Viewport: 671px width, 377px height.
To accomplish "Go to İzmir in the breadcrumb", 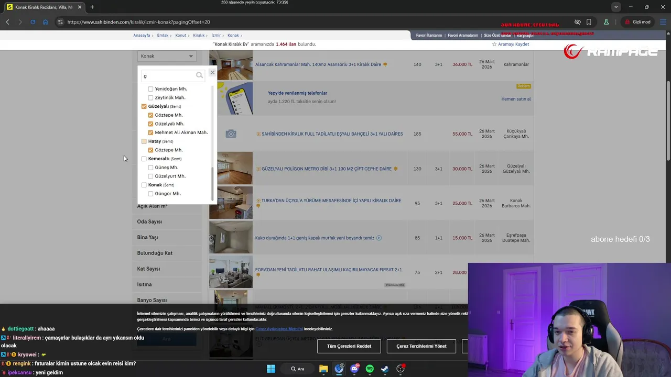I will [x=216, y=35].
